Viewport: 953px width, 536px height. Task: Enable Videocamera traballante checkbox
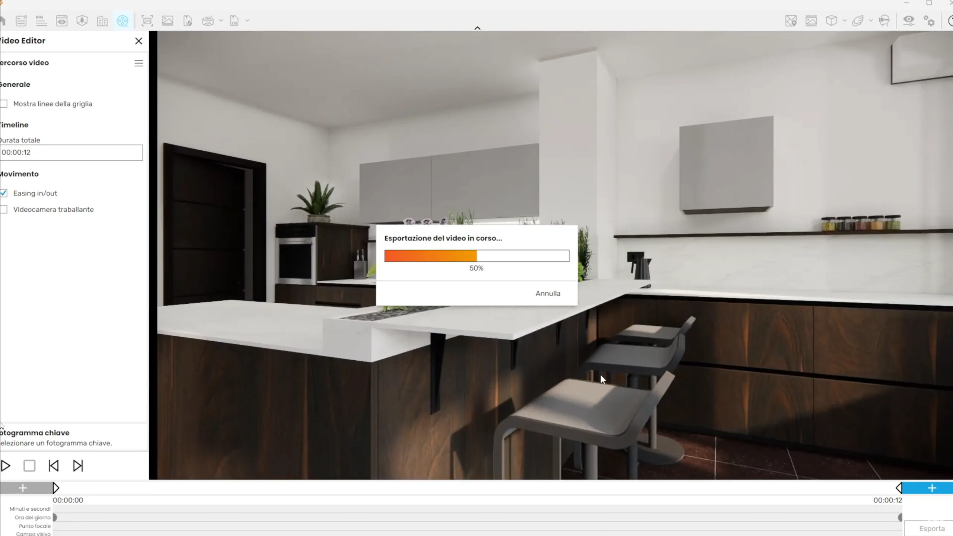pos(4,210)
